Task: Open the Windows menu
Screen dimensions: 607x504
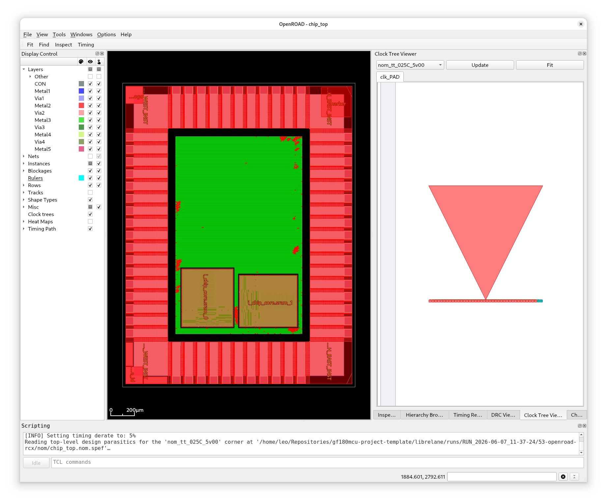Action: point(81,34)
